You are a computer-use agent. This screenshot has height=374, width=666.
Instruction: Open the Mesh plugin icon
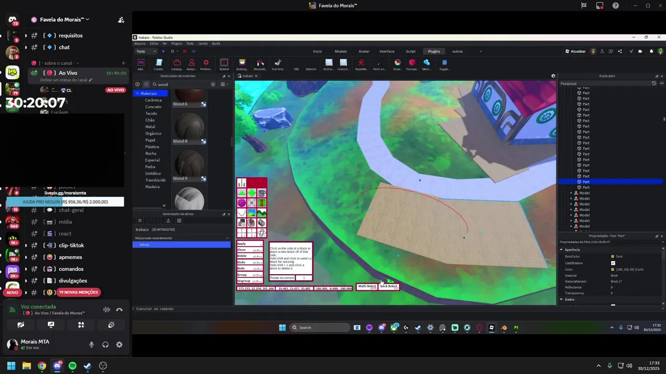pyautogui.click(x=427, y=64)
